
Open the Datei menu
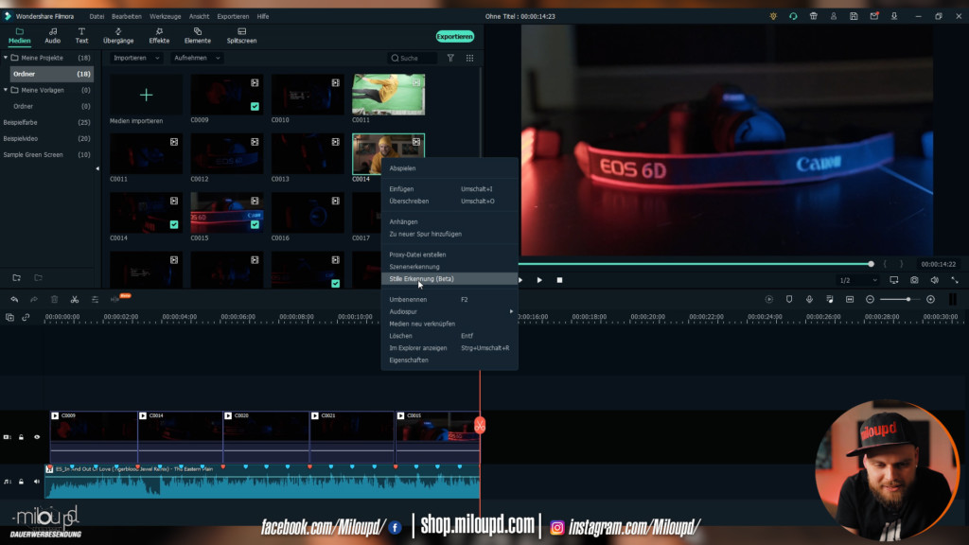pos(97,17)
